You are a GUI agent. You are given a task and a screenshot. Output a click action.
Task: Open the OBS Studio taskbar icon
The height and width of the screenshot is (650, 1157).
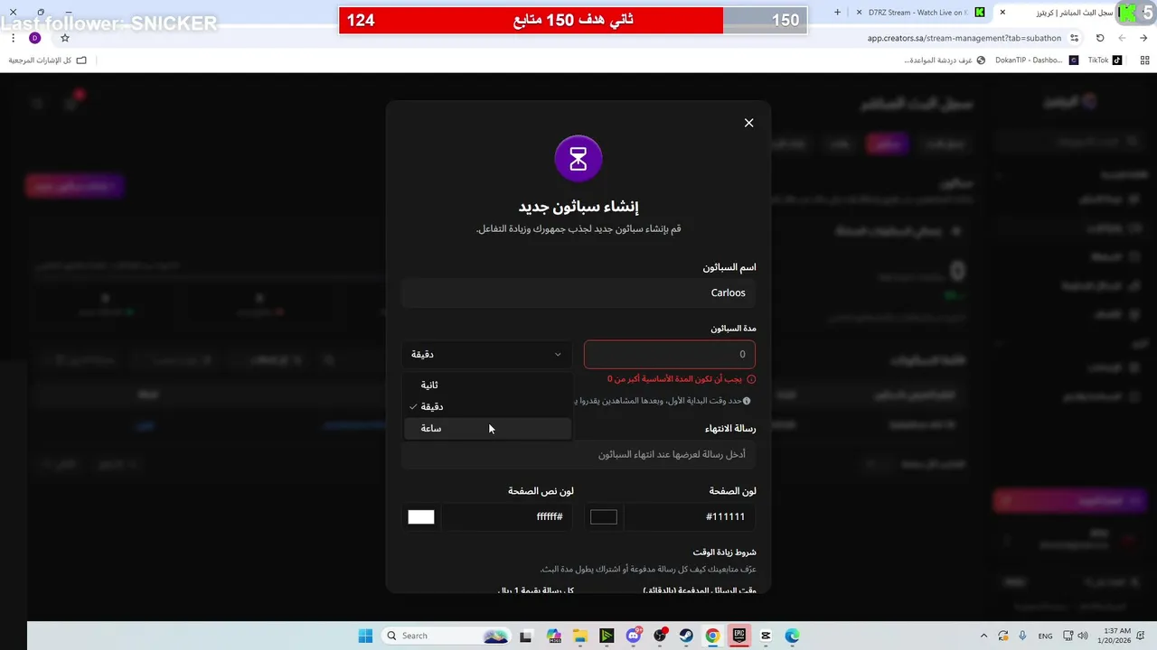(660, 636)
